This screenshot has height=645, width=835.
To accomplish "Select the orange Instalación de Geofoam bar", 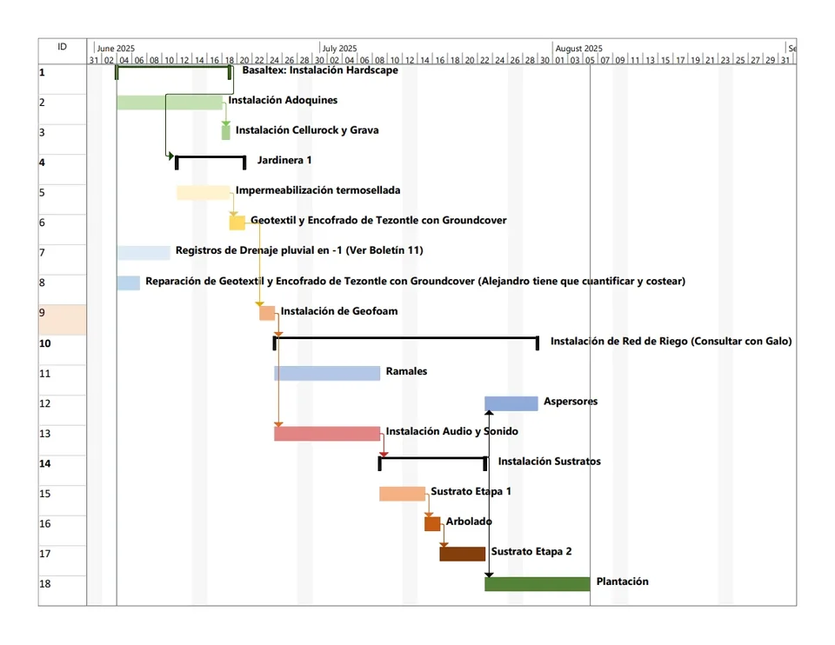I will click(267, 313).
